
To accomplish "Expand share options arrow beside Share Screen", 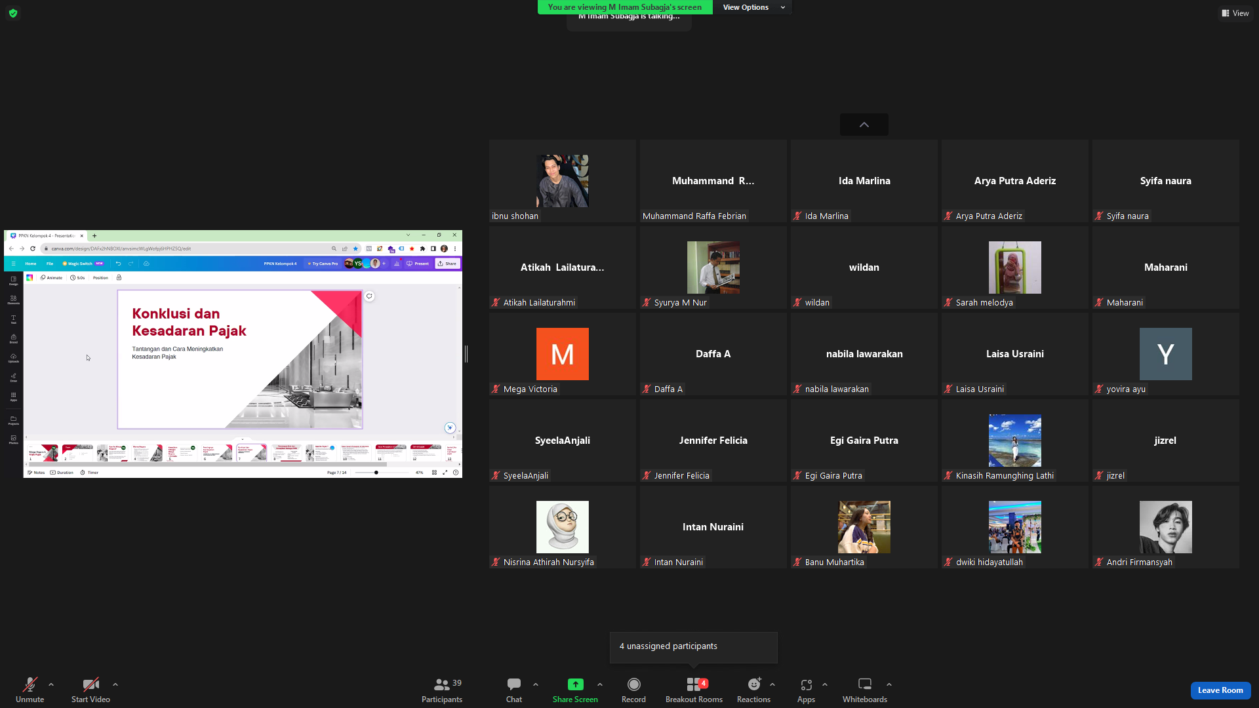I will click(600, 684).
